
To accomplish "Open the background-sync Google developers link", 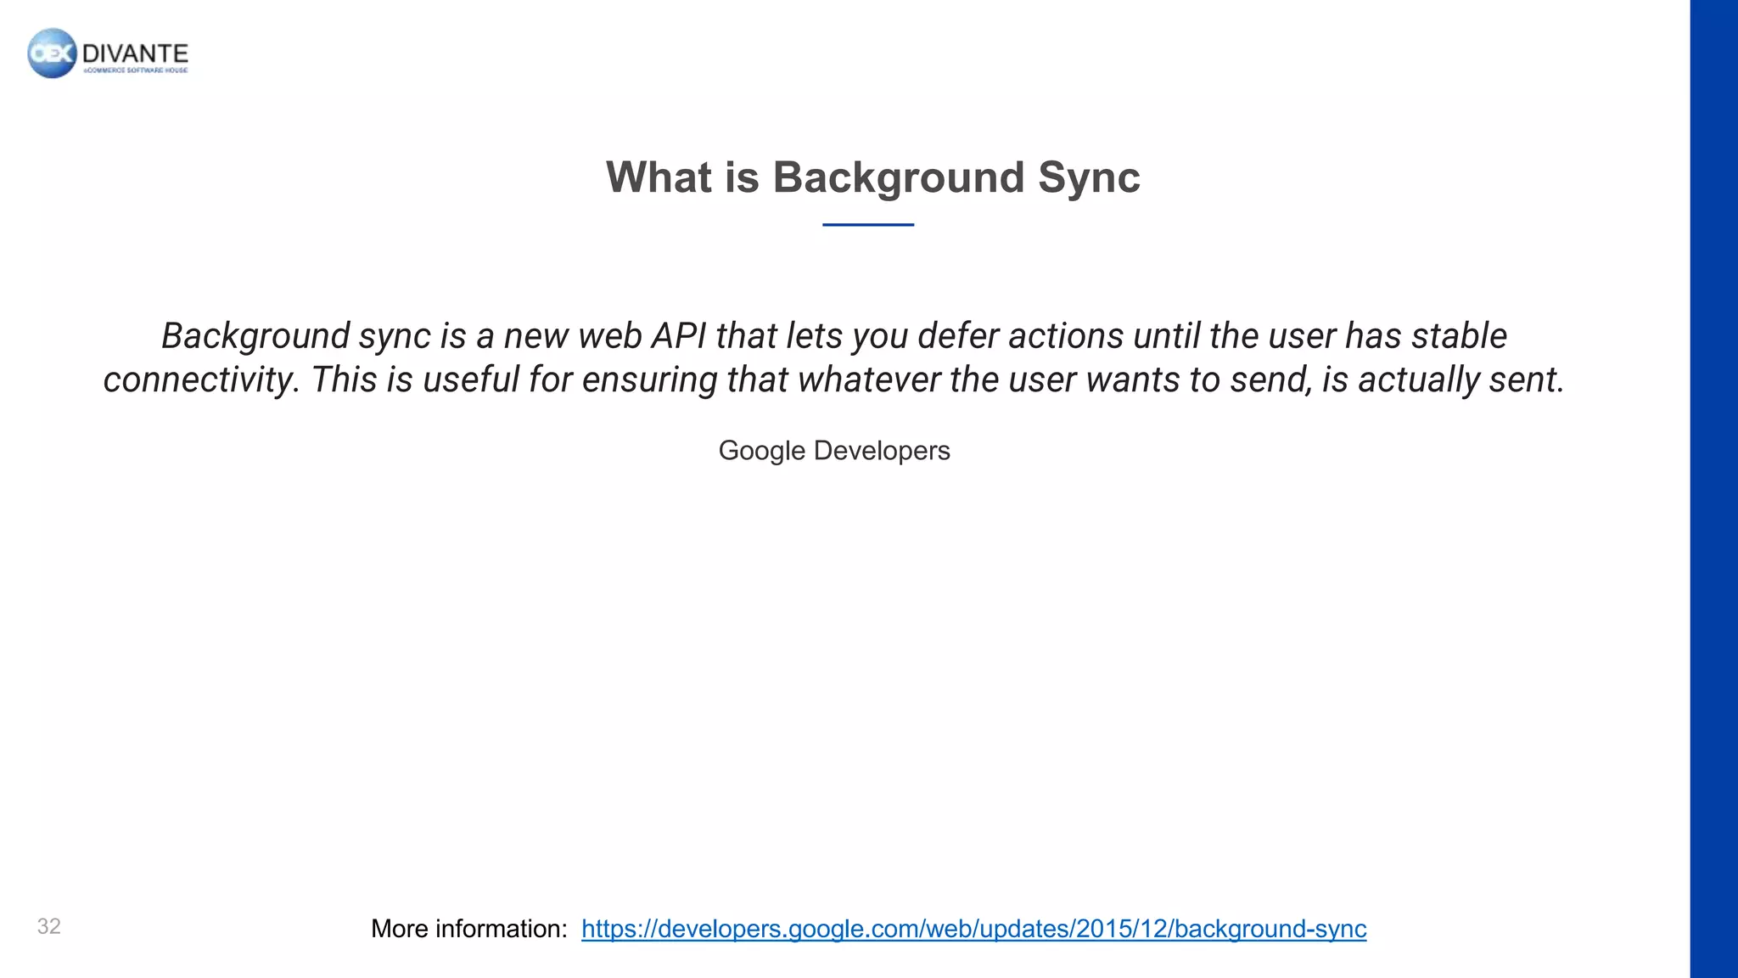I will [x=973, y=929].
